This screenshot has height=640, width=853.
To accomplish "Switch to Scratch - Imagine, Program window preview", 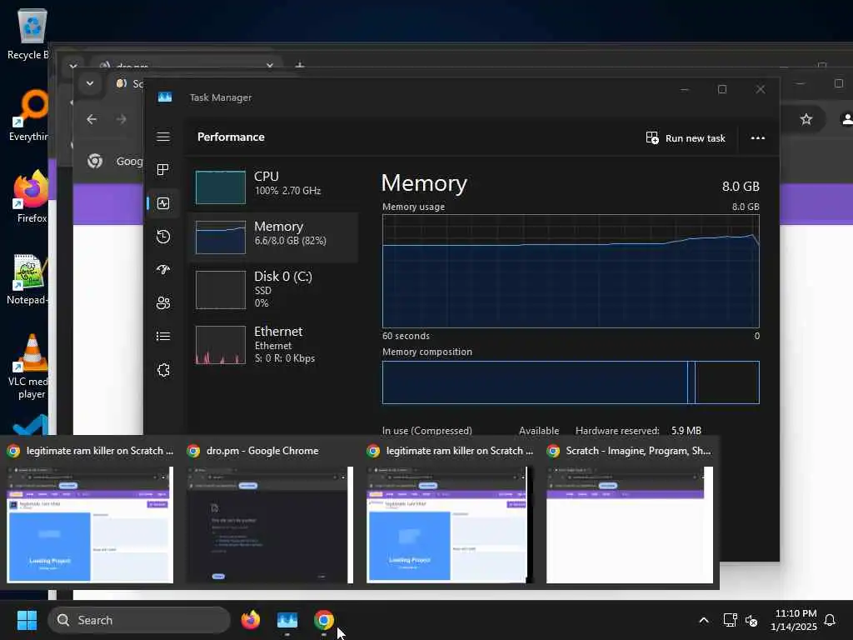I will [x=630, y=512].
